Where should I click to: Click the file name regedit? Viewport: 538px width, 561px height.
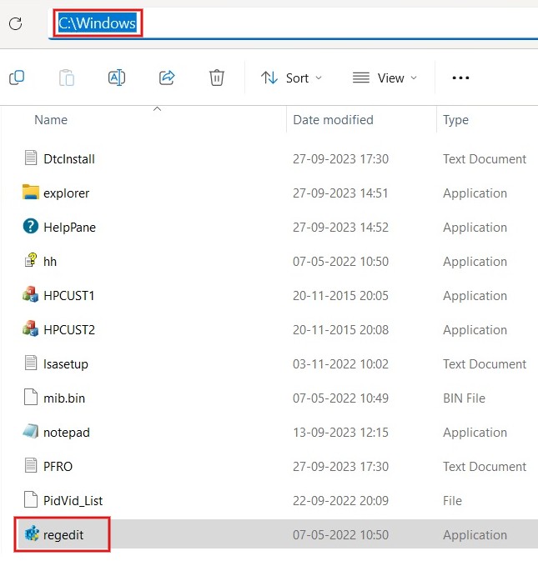[x=63, y=536]
